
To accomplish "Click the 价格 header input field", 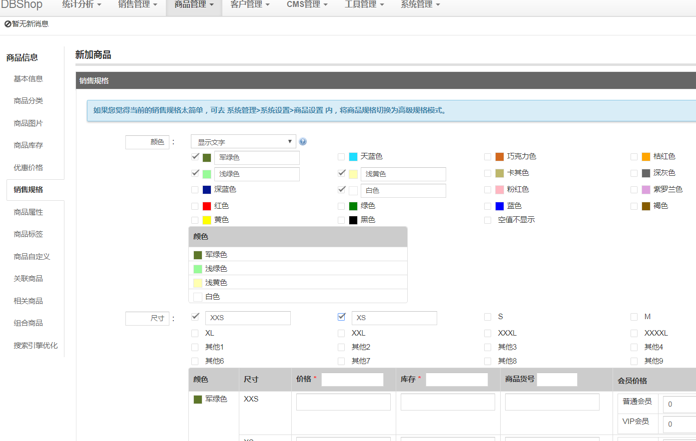I will [352, 380].
